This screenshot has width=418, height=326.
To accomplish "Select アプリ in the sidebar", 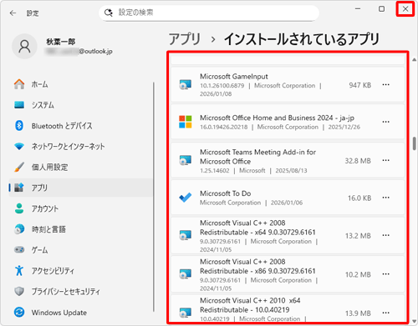I will click(x=81, y=188).
